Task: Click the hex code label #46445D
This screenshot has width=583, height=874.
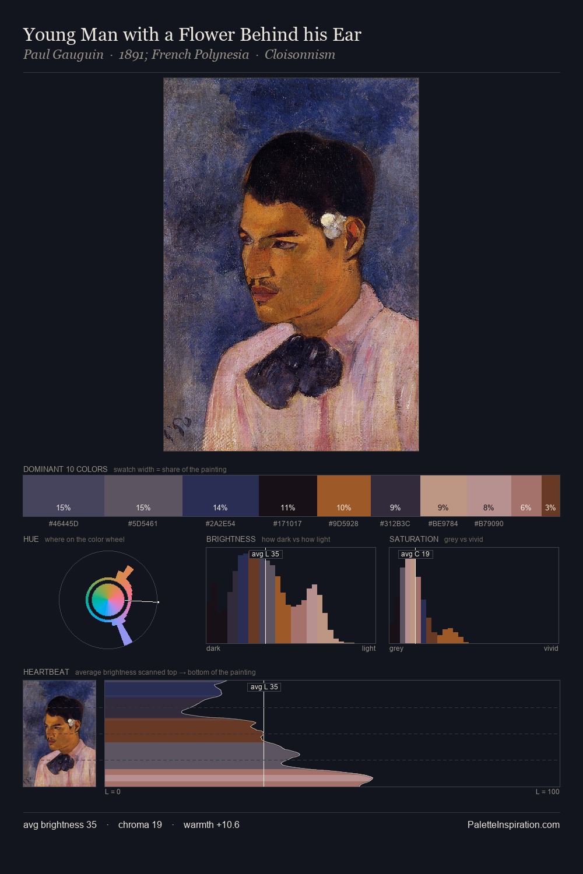Action: point(64,524)
